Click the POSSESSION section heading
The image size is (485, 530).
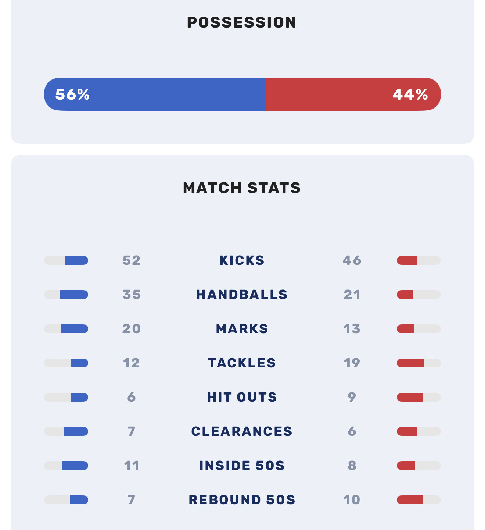[242, 22]
